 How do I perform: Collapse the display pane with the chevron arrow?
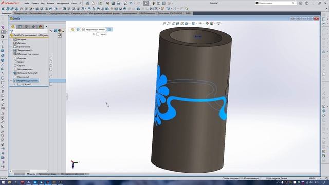(x=47, y=27)
